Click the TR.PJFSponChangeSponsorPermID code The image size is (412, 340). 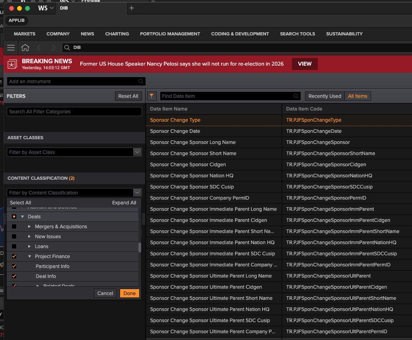326,198
